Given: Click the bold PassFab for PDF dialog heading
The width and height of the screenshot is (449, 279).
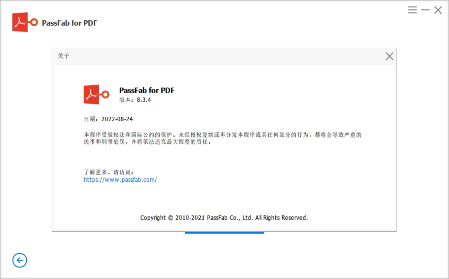Looking at the screenshot, I should pos(147,90).
